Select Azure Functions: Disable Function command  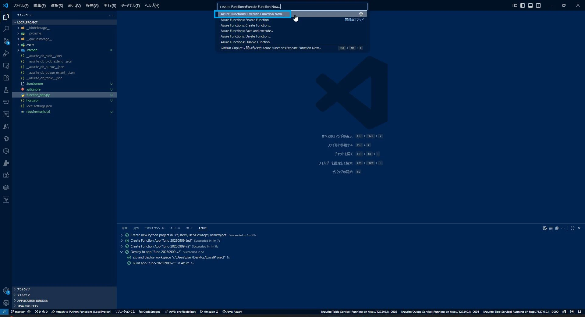click(292, 42)
